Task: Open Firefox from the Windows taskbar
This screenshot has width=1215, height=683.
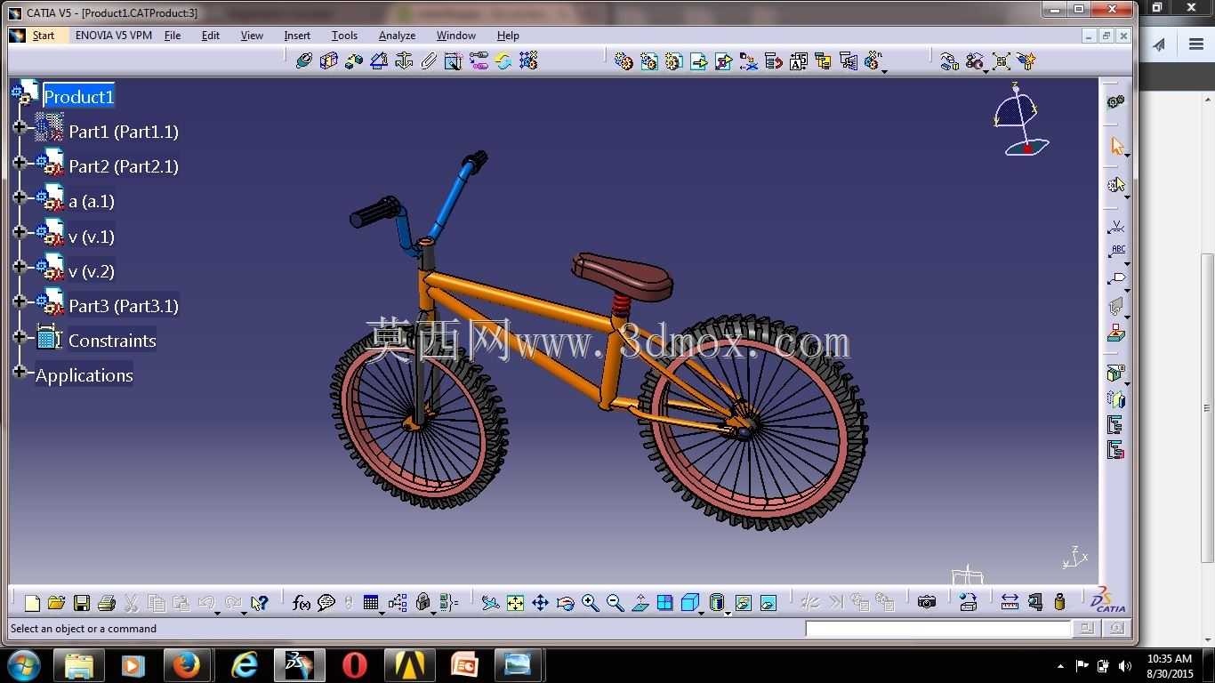Action: point(187,665)
